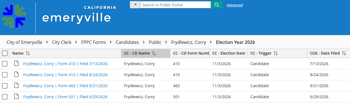Sort by CC - Election Date column
The width and height of the screenshot is (350, 104).
point(229,53)
